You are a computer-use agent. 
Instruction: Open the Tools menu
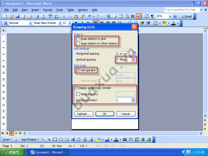(60, 10)
